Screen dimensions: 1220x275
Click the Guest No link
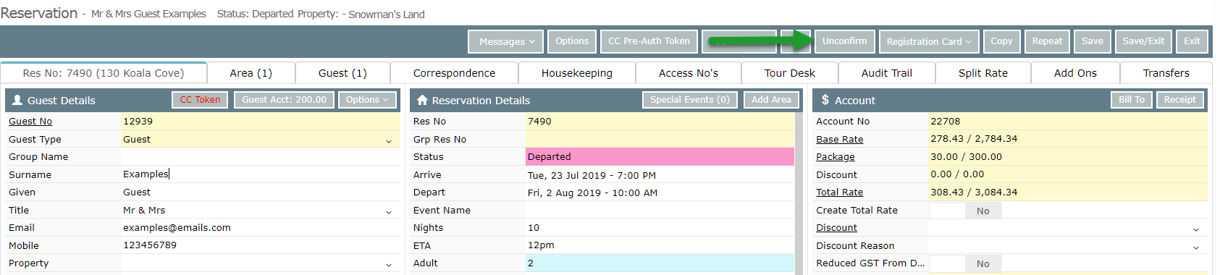click(x=30, y=122)
